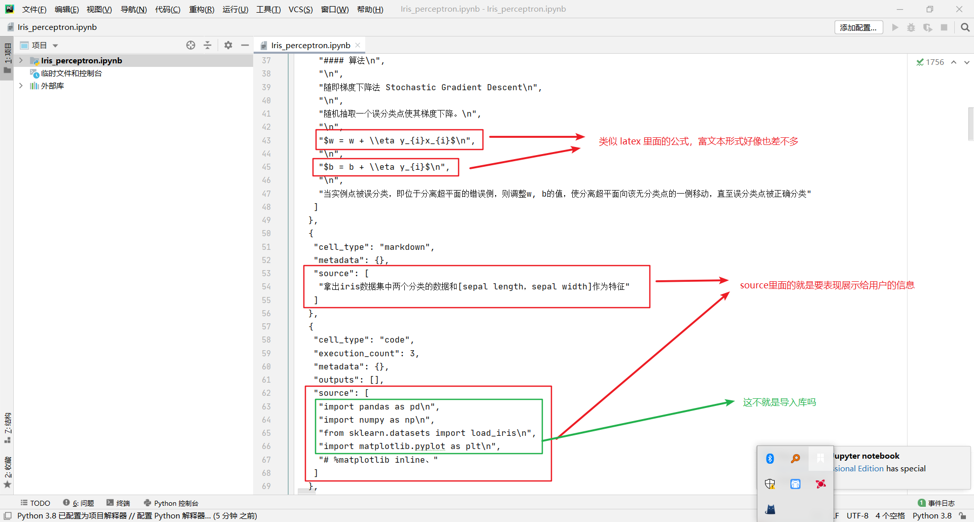This screenshot has height=522, width=974.
Task: Open the 事件日志 event log
Action: coord(936,503)
